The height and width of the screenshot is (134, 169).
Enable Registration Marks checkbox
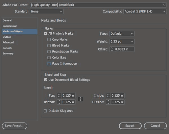click(x=49, y=52)
